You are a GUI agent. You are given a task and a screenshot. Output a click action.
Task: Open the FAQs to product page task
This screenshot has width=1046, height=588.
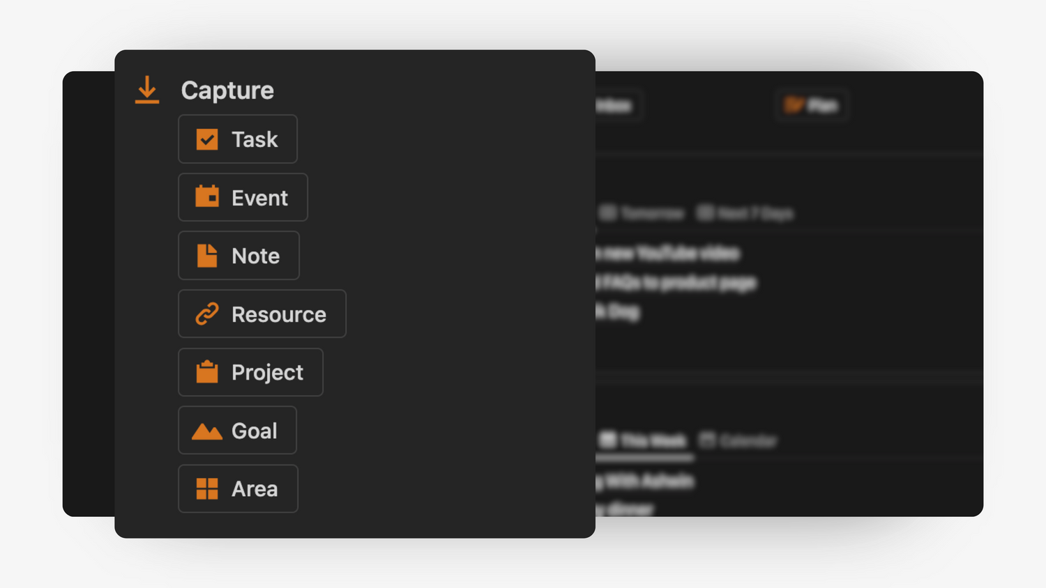pyautogui.click(x=675, y=283)
